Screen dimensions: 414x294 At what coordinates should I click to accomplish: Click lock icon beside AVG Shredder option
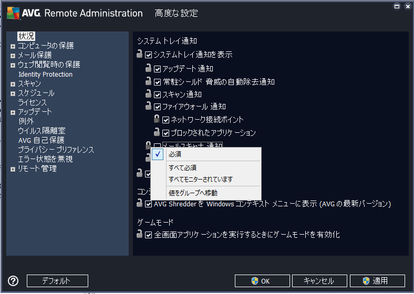point(140,203)
